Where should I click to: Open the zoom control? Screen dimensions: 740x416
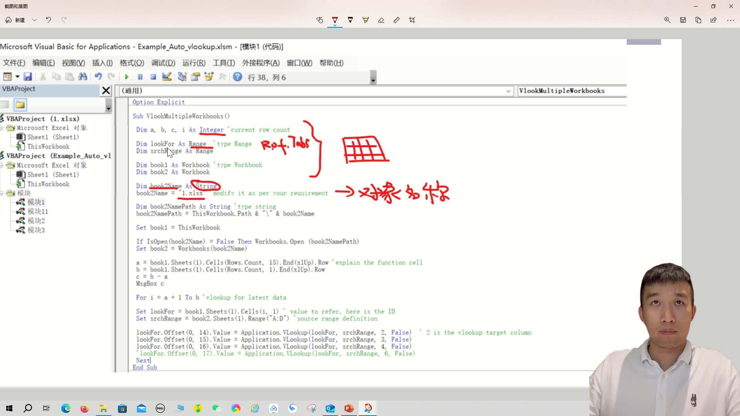667,20
